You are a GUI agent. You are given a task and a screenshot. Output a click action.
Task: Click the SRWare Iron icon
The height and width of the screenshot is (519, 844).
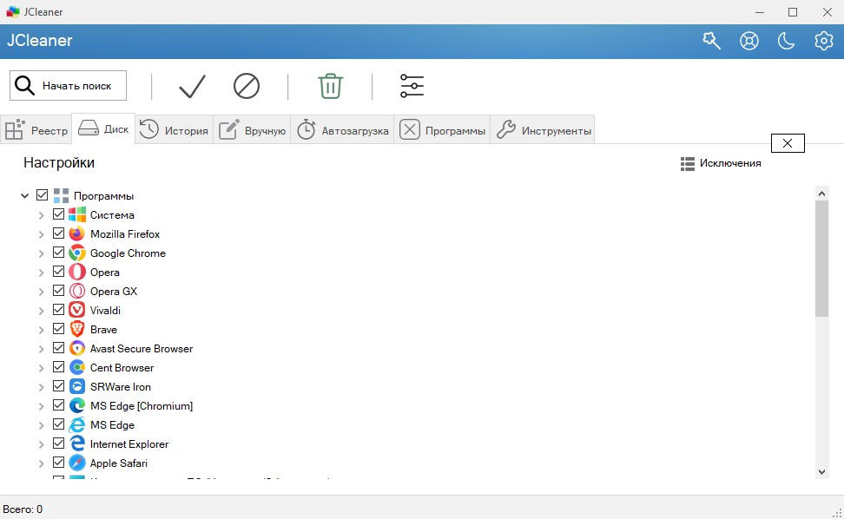pos(77,387)
